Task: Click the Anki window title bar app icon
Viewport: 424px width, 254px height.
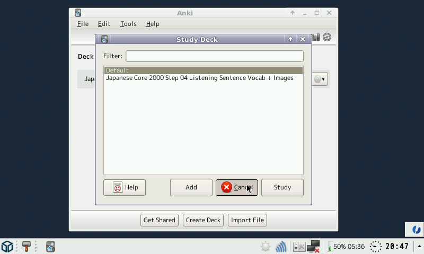Action: click(x=78, y=13)
